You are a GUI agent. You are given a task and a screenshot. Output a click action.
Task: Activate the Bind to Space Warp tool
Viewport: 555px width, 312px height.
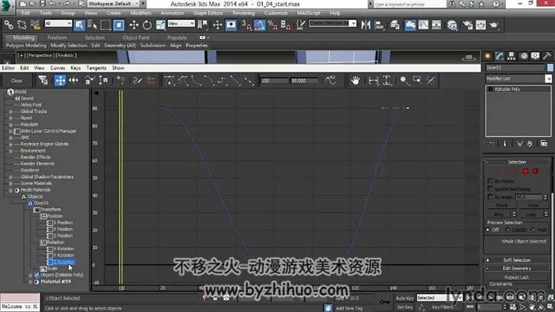(35, 24)
